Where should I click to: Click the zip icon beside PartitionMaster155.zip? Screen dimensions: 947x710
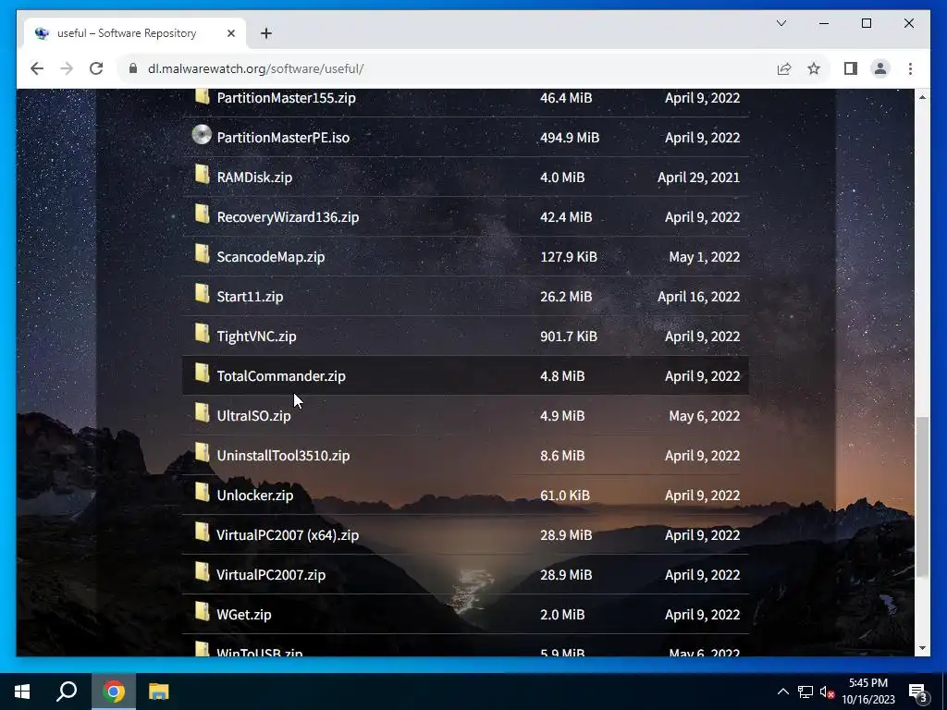(203, 96)
